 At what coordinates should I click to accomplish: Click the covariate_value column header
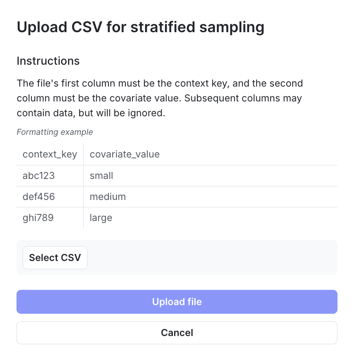click(x=124, y=154)
